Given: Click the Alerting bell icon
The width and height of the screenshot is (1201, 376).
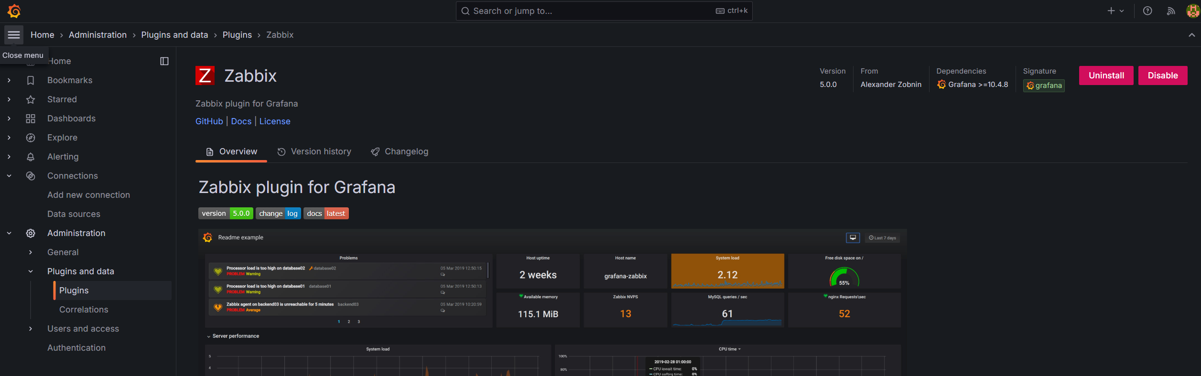Looking at the screenshot, I should coord(31,157).
